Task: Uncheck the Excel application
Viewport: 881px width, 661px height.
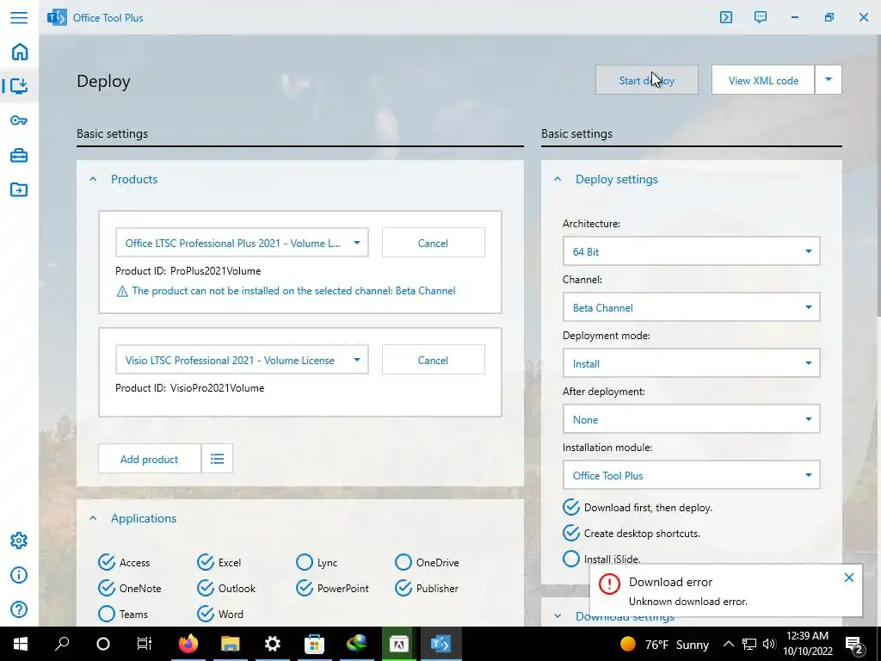Action: point(206,562)
